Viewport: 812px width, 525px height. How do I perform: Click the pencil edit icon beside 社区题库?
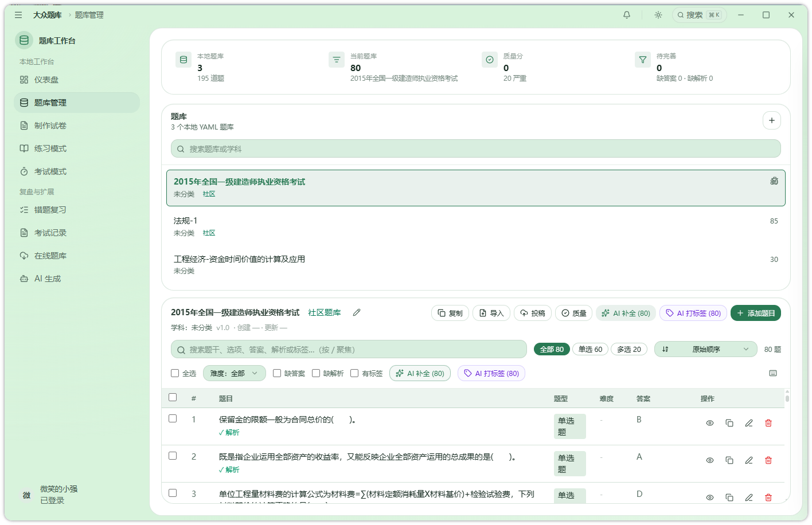tap(357, 312)
